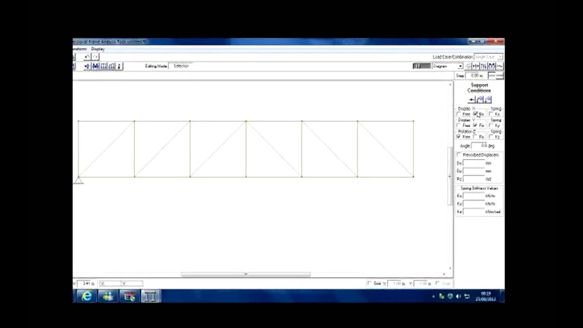The height and width of the screenshot is (328, 583).
Task: Click the horizontal scrollbar right arrow
Action: click(x=444, y=274)
